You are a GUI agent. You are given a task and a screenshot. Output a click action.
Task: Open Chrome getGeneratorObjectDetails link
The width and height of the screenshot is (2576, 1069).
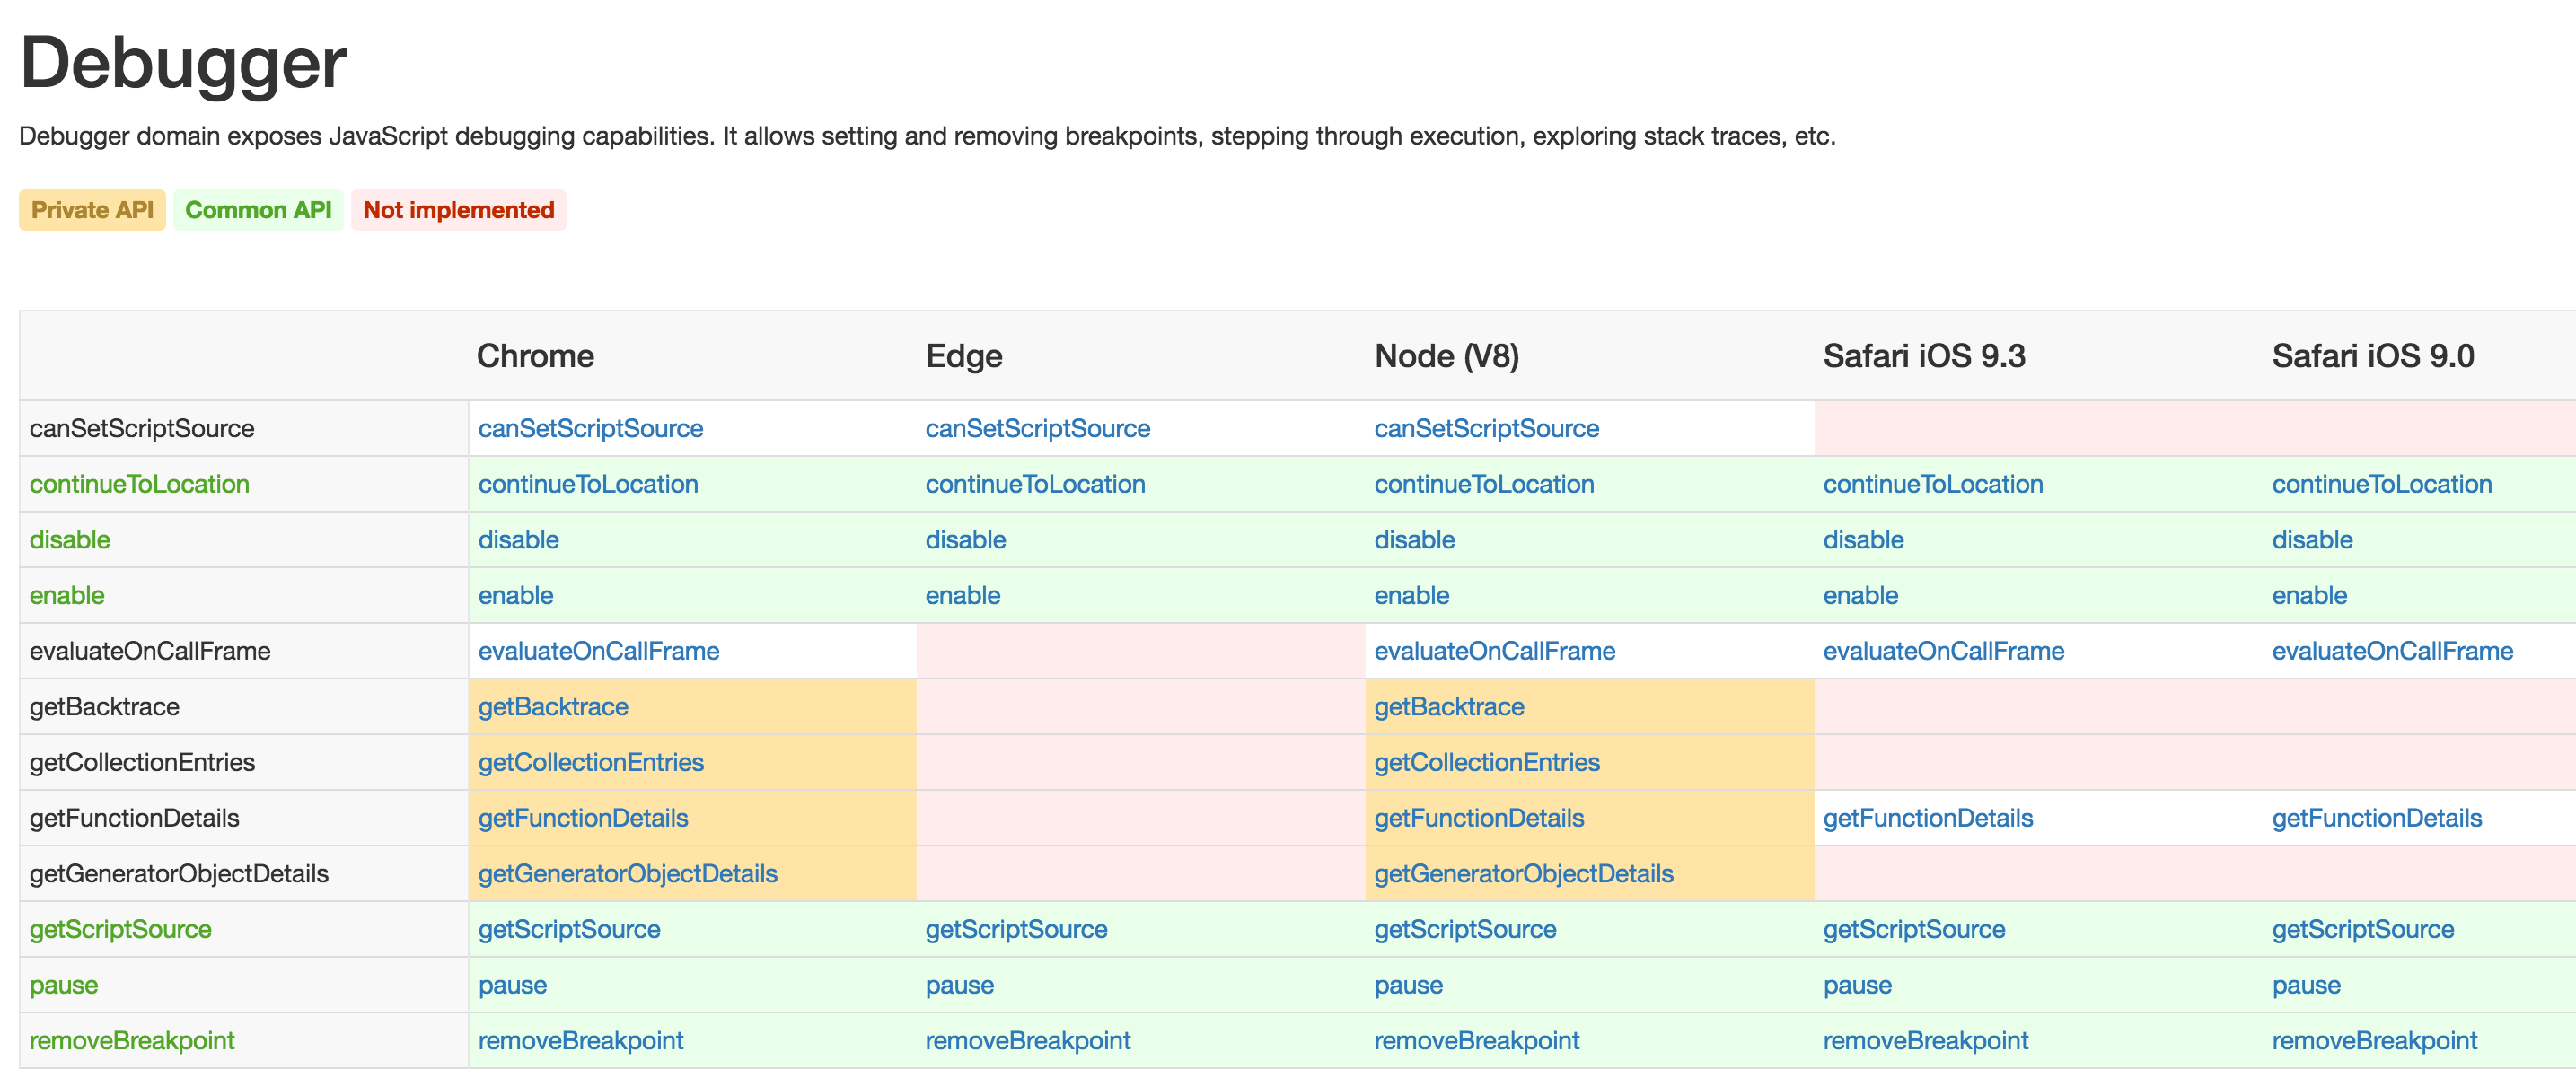point(628,874)
